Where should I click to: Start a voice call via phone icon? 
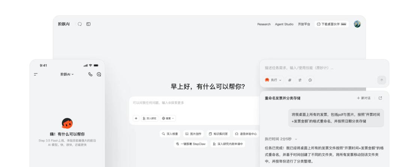click(x=90, y=74)
